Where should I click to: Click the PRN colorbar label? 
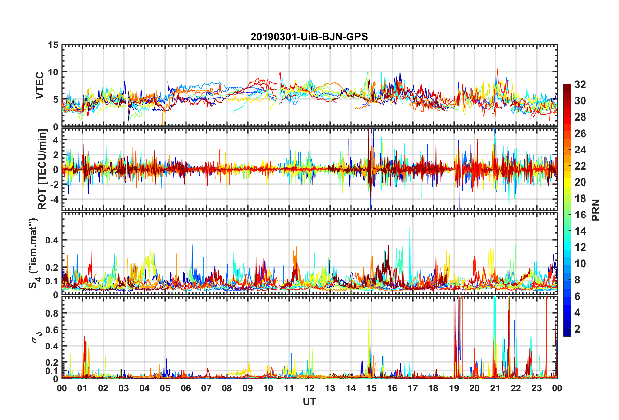click(x=596, y=210)
